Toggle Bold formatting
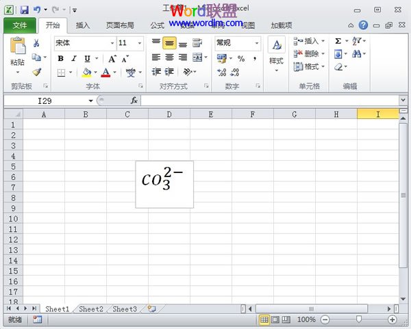Image resolution: width=411 pixels, height=329 pixels. (61, 59)
